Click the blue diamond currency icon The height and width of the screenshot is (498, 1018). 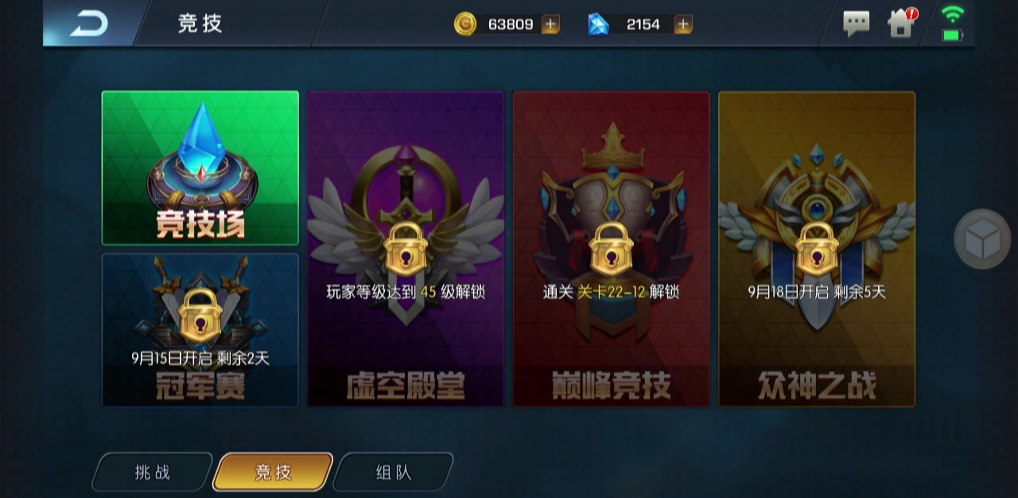click(x=598, y=24)
